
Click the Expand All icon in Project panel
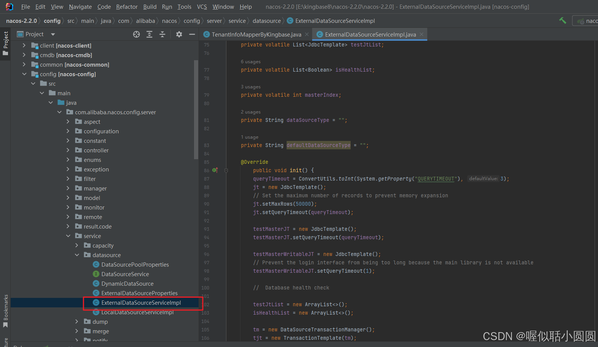[x=149, y=34]
